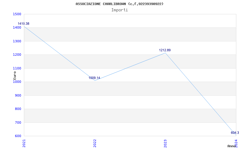
Task: Click y-axis value 800
Action: [x=19, y=109]
